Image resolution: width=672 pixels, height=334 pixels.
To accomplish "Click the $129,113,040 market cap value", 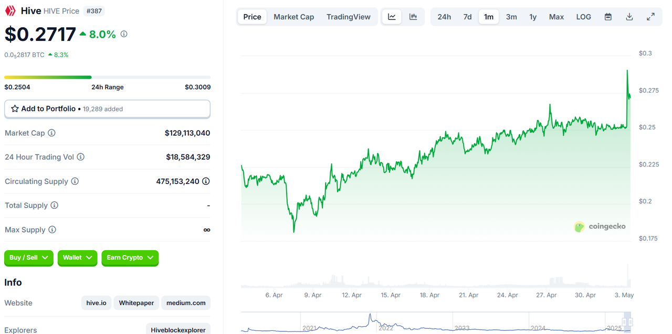I will pos(187,133).
